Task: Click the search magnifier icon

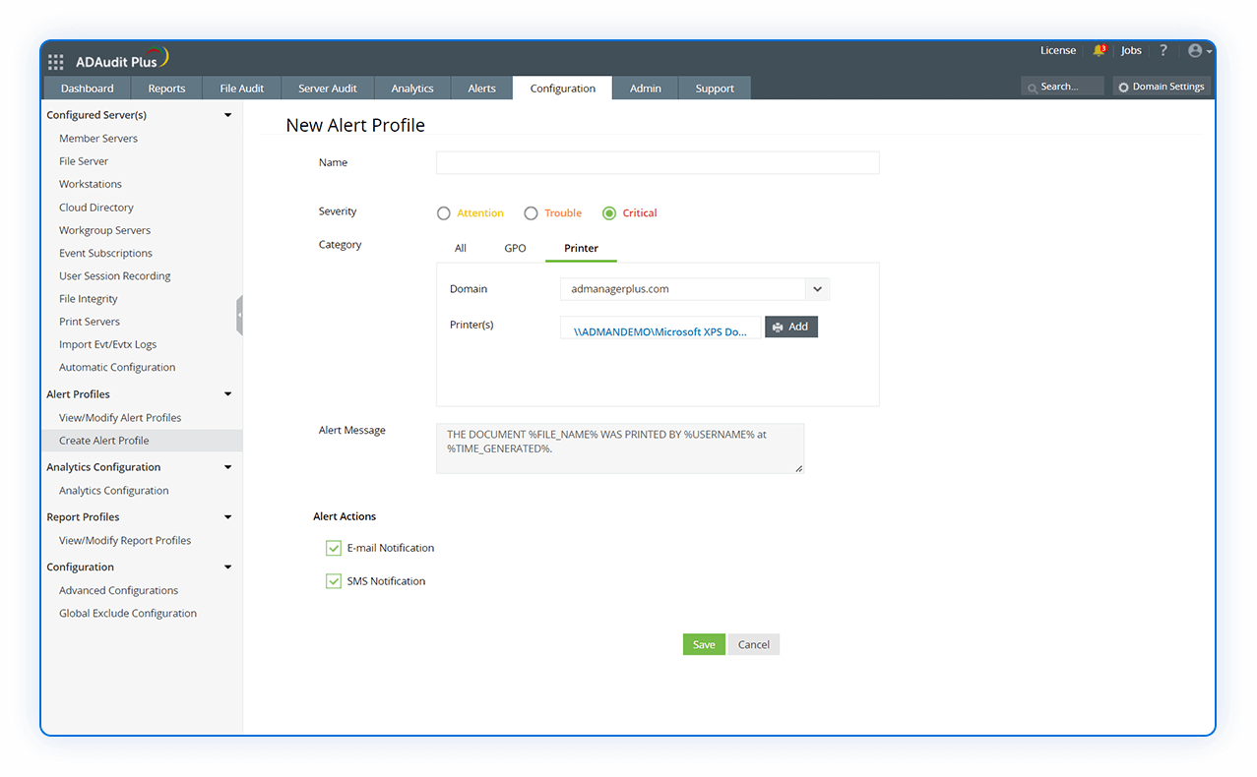Action: point(1033,88)
